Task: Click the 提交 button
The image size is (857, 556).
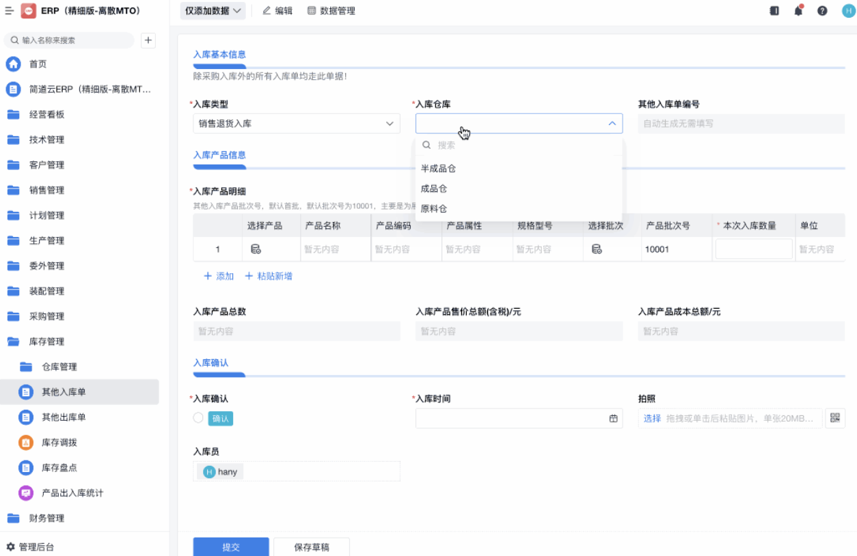Action: [x=231, y=547]
